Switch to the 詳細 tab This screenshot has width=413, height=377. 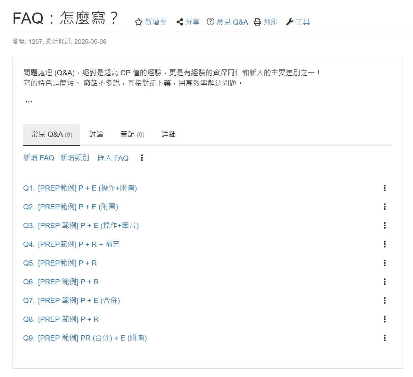tap(168, 134)
